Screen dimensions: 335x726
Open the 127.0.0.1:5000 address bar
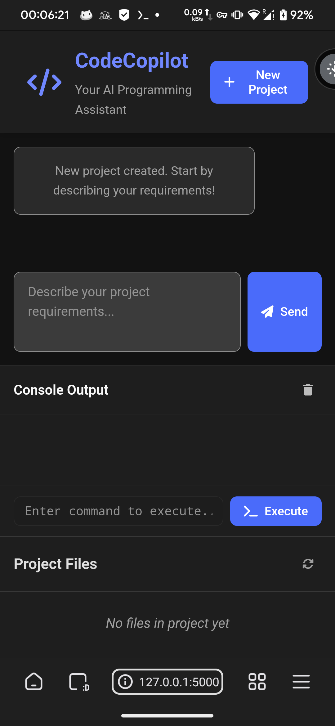(167, 682)
